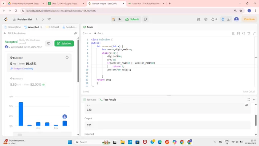Click the user avatar on chart bar
Image resolution: width=259 pixels, height=146 pixels.
pyautogui.click(x=65, y=117)
